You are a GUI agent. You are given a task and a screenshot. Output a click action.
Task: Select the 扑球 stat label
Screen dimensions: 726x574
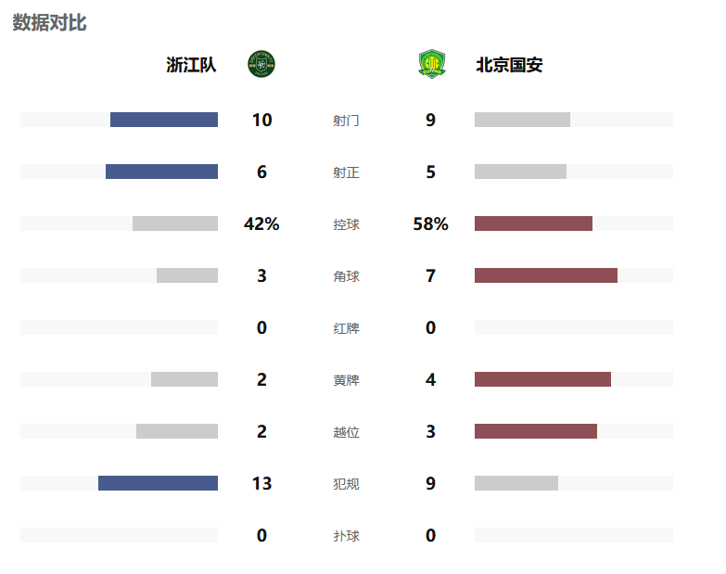[x=346, y=536]
